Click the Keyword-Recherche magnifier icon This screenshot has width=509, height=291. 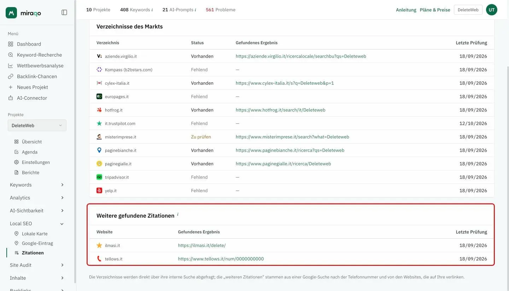point(11,55)
